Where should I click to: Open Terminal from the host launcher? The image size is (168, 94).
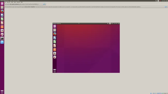2,38
